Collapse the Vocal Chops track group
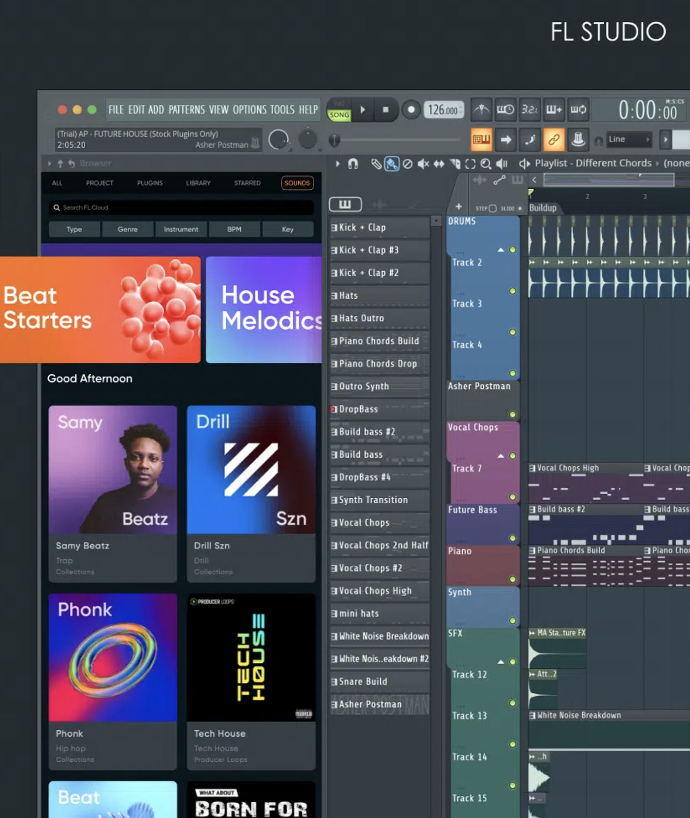Image resolution: width=690 pixels, height=818 pixels. click(x=501, y=456)
